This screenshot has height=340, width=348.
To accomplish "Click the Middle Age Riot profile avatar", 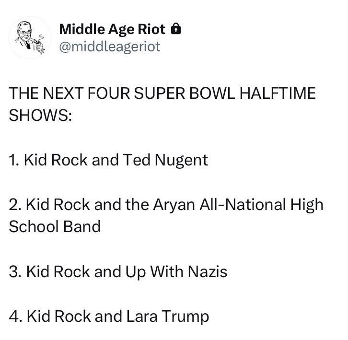I will pos(30,37).
